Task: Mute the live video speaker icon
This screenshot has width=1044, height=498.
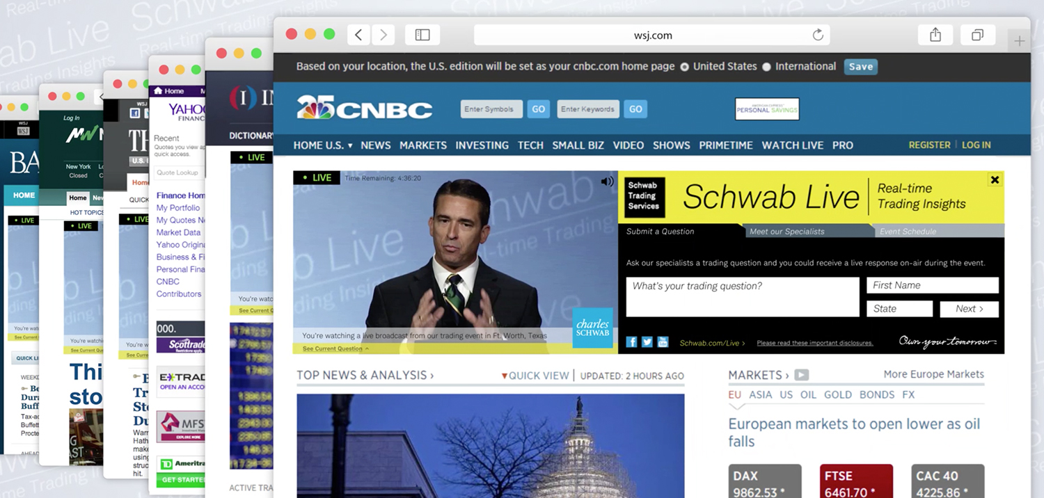Action: (x=608, y=182)
